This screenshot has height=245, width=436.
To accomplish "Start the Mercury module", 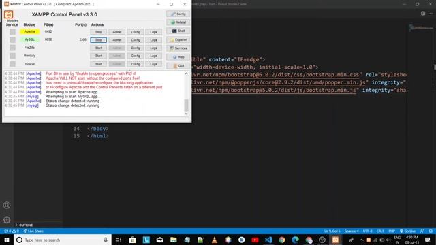I will (x=98, y=56).
